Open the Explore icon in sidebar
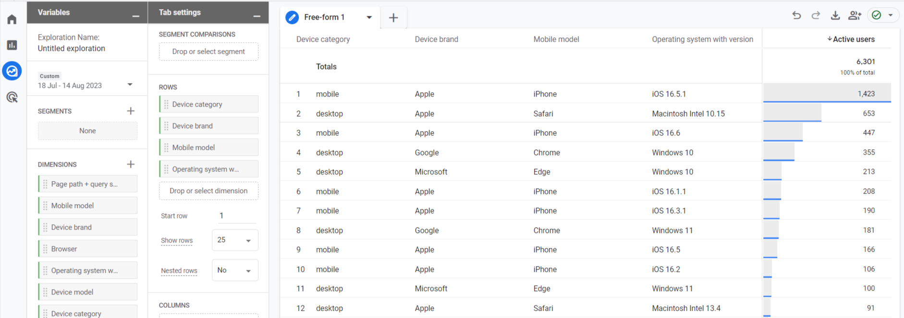904x318 pixels. pos(12,71)
